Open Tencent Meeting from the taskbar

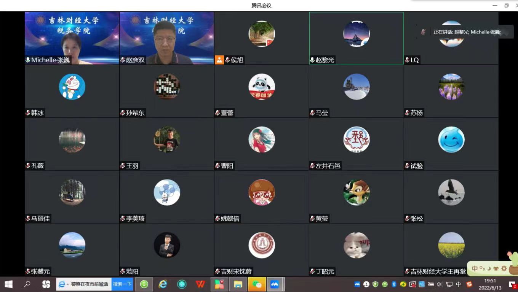coord(275,284)
